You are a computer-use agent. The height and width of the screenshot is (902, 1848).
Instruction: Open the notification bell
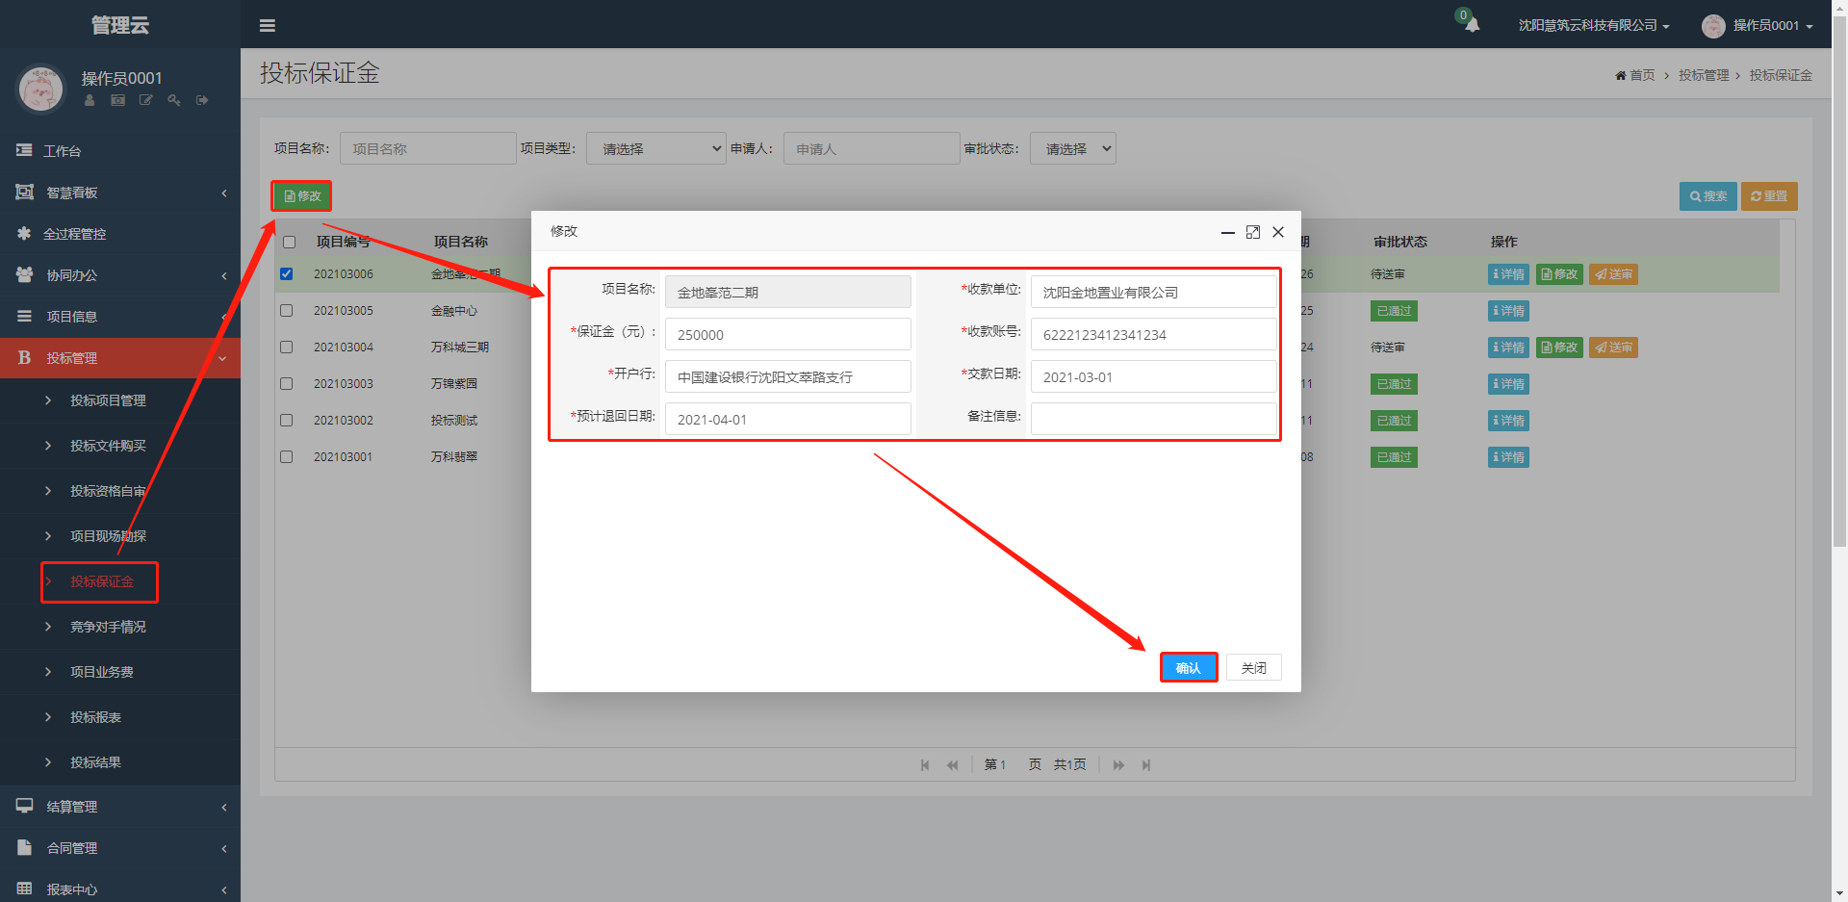(1472, 24)
